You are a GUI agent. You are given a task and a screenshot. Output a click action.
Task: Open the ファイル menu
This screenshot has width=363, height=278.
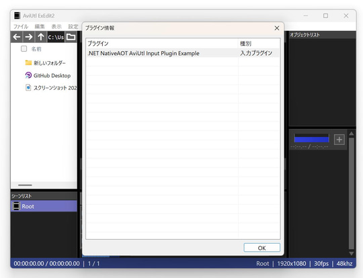(20, 27)
